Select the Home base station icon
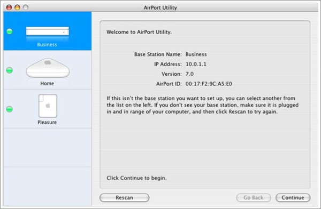 point(48,68)
